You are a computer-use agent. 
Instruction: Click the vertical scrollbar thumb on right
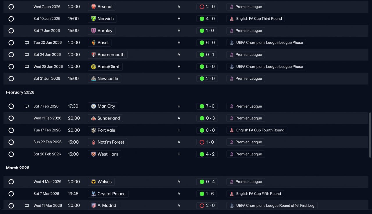pyautogui.click(x=370, y=135)
